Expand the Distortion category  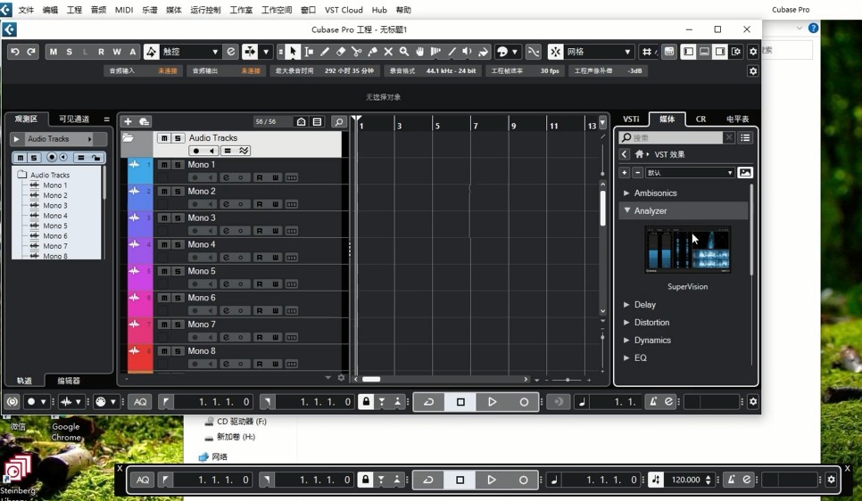[x=626, y=323]
